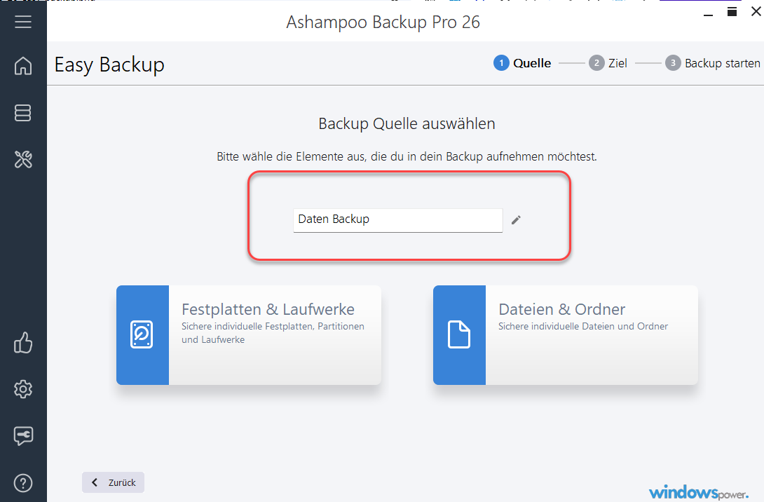Click the step 1 circle indicator
This screenshot has width=764, height=502.
point(501,63)
